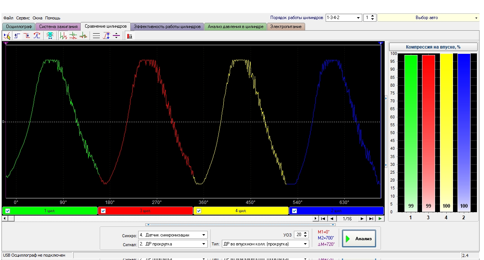Screen dimensions: 484x260
Task: Jump to the last frame button
Action: point(371,219)
